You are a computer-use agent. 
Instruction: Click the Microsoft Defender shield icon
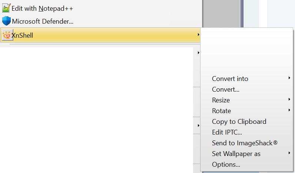click(x=6, y=21)
